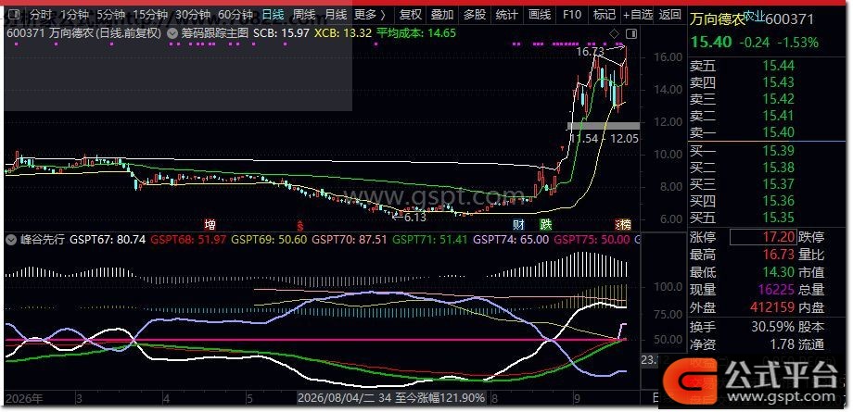Click the green 跌 marker icon
The width and height of the screenshot is (853, 412).
pyautogui.click(x=545, y=224)
